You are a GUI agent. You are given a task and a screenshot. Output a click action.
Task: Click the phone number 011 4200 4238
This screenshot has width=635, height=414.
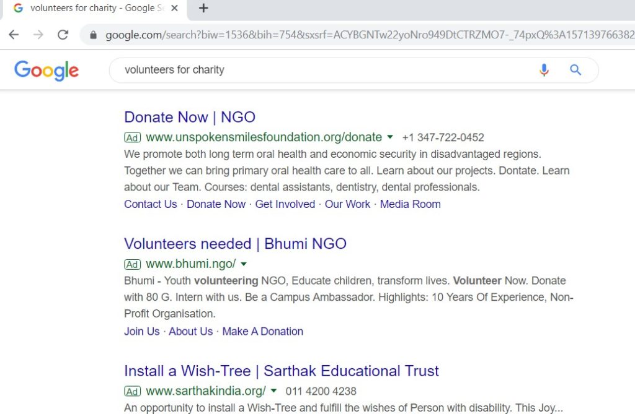(x=321, y=391)
